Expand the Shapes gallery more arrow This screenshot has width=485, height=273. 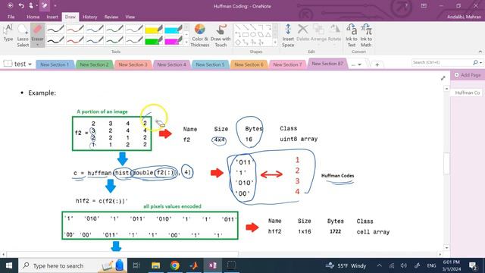[x=275, y=42]
